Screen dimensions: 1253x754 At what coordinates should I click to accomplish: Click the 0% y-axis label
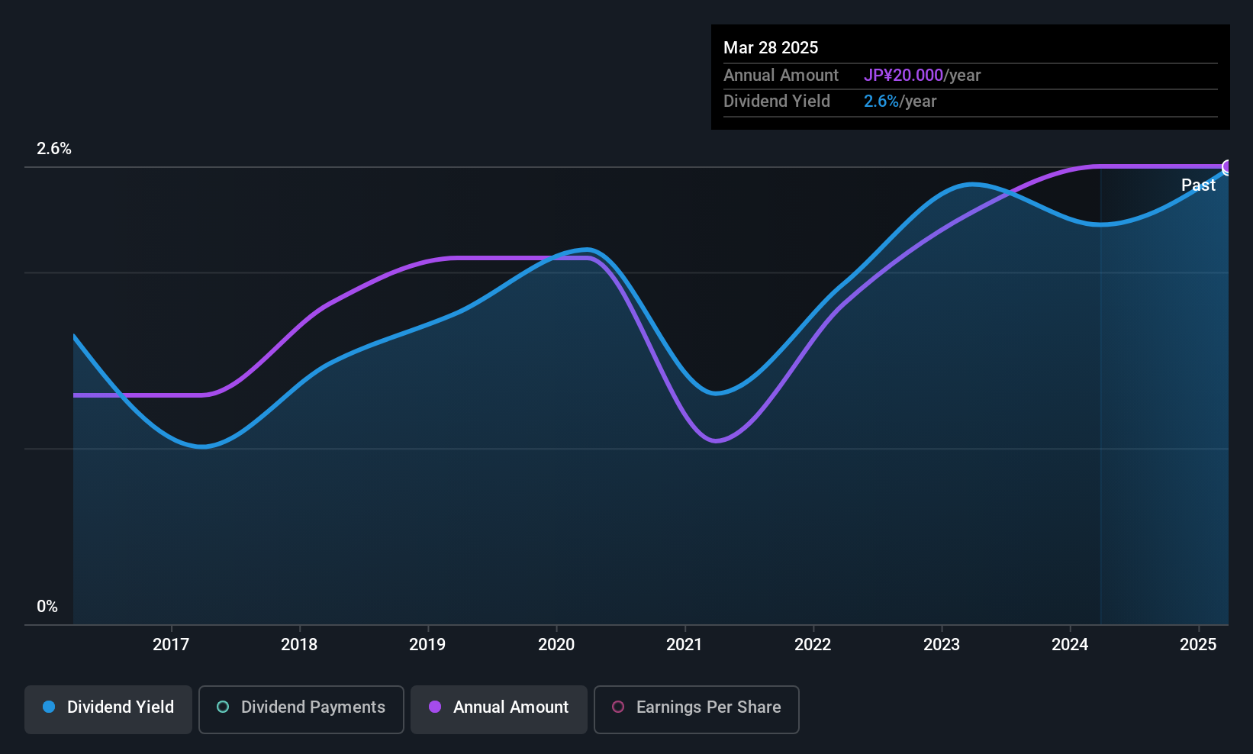coord(47,607)
